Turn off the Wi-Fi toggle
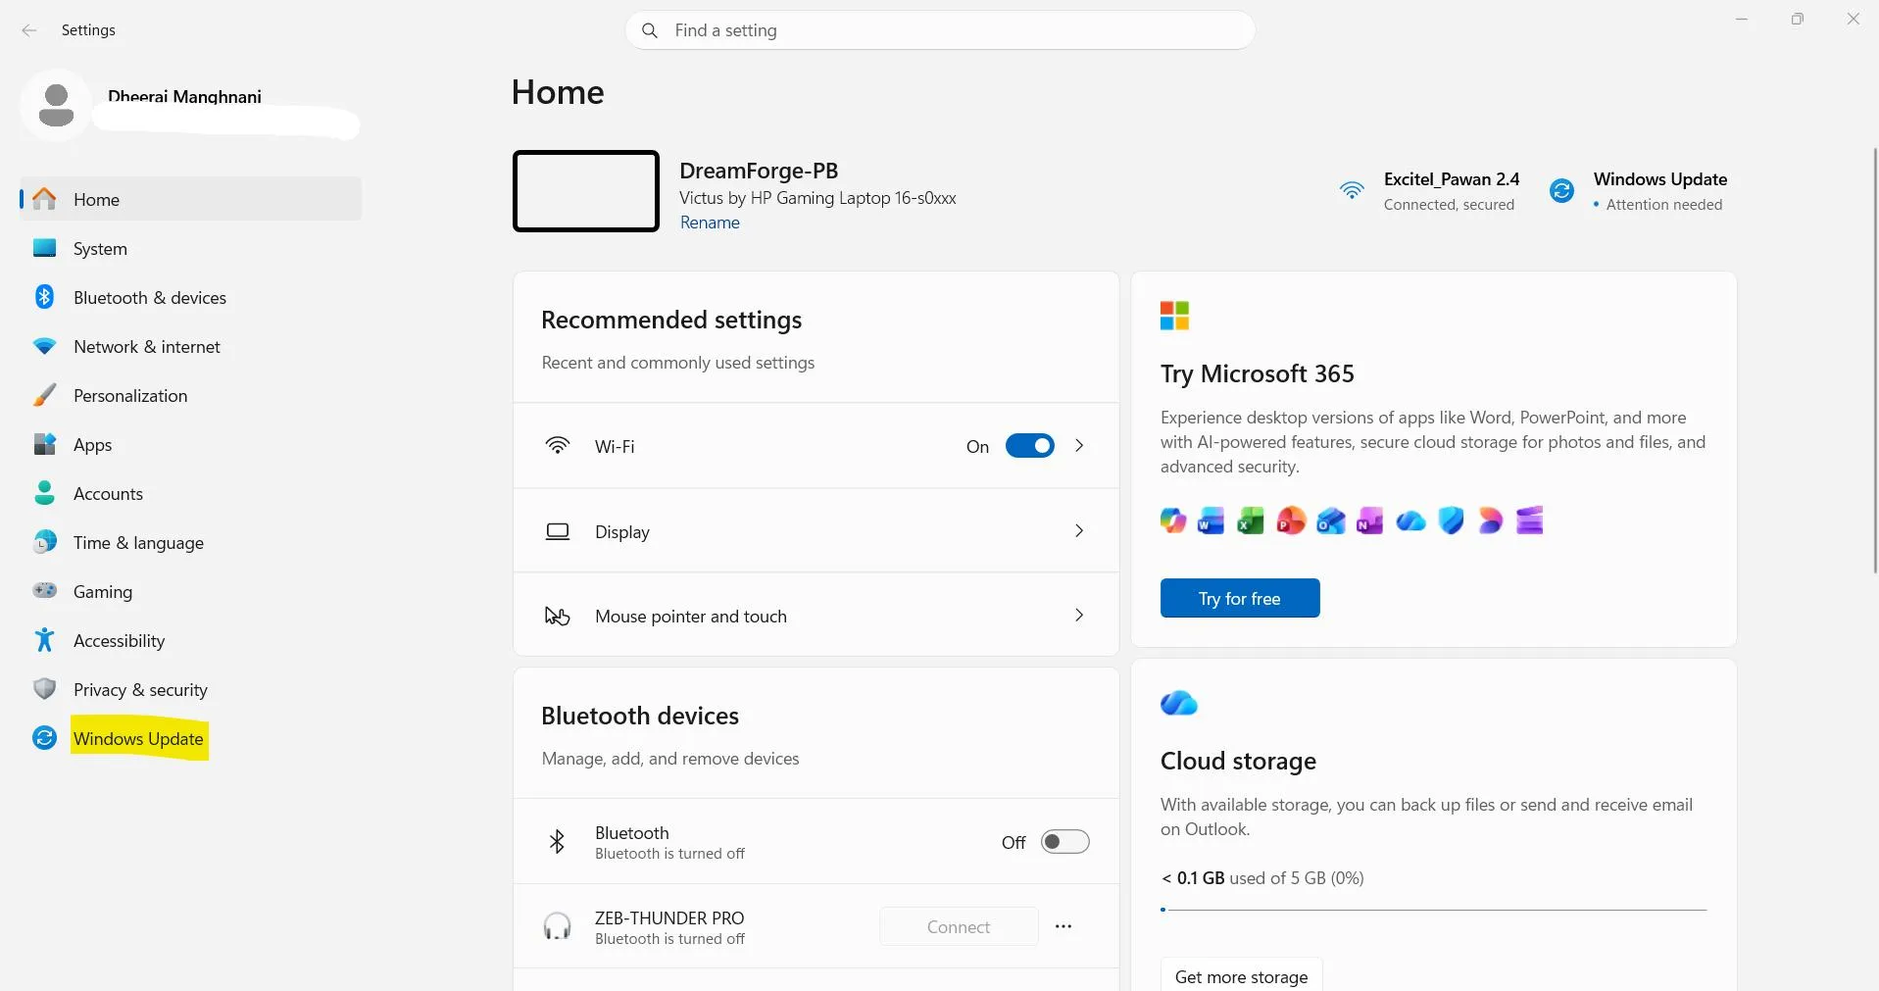The height and width of the screenshot is (991, 1879). coord(1030,446)
